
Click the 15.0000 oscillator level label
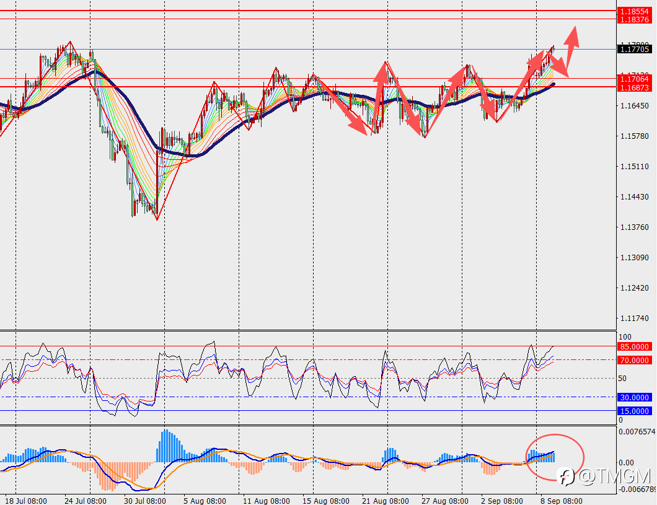634,411
